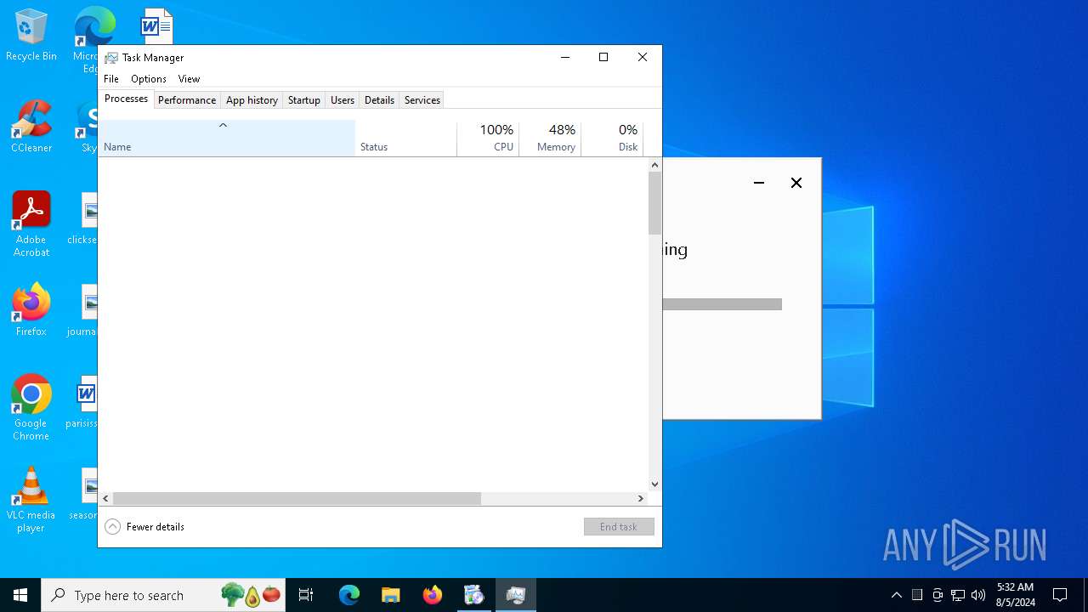The height and width of the screenshot is (612, 1088).
Task: Show hidden system tray icons
Action: pos(897,595)
